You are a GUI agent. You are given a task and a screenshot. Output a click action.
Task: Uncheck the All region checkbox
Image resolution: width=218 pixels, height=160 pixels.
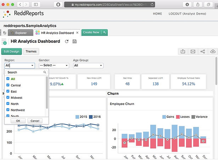coord(8,79)
